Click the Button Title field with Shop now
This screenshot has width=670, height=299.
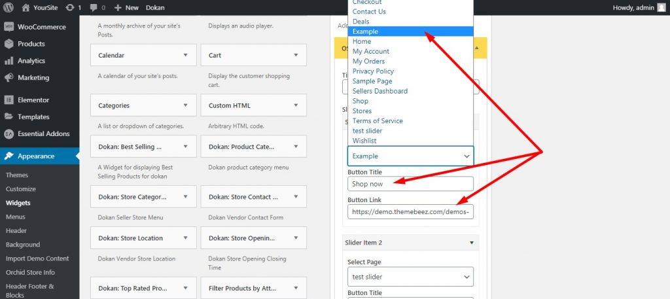[x=410, y=184]
